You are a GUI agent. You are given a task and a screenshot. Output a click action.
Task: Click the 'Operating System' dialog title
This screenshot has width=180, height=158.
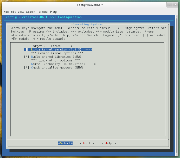tap(87, 24)
